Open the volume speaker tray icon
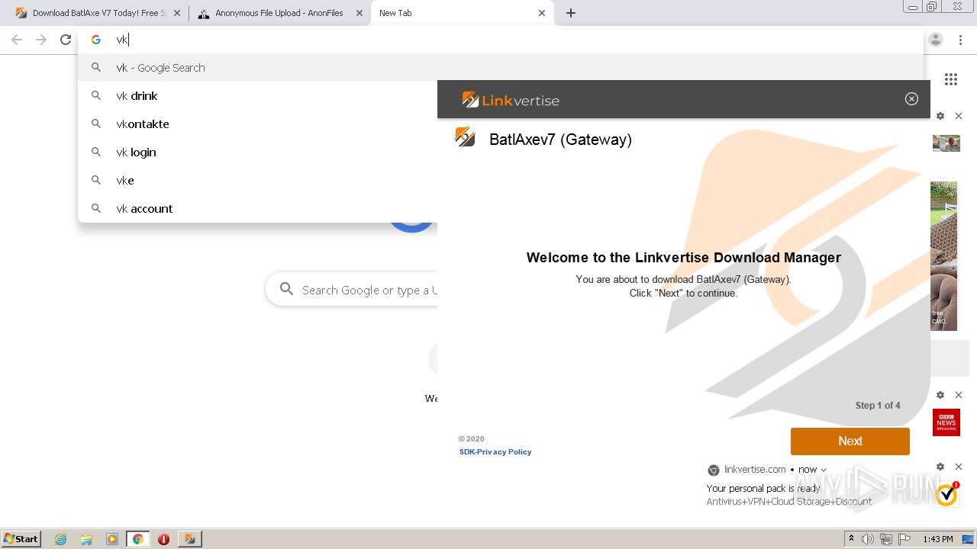977x549 pixels. [x=868, y=539]
